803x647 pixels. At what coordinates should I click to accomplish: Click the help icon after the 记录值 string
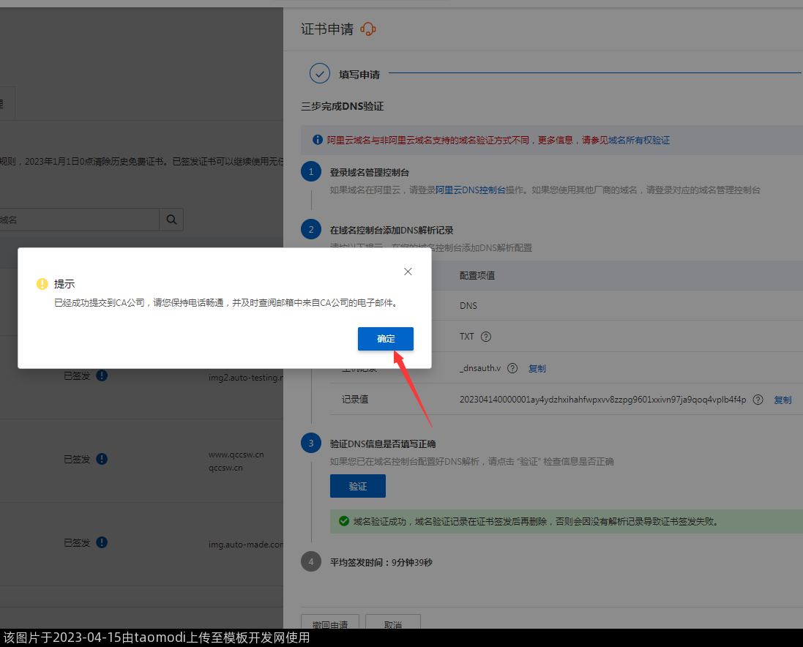[758, 400]
